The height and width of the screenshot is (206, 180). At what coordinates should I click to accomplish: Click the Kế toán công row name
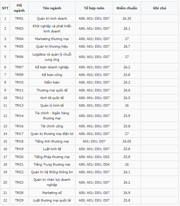52,75
